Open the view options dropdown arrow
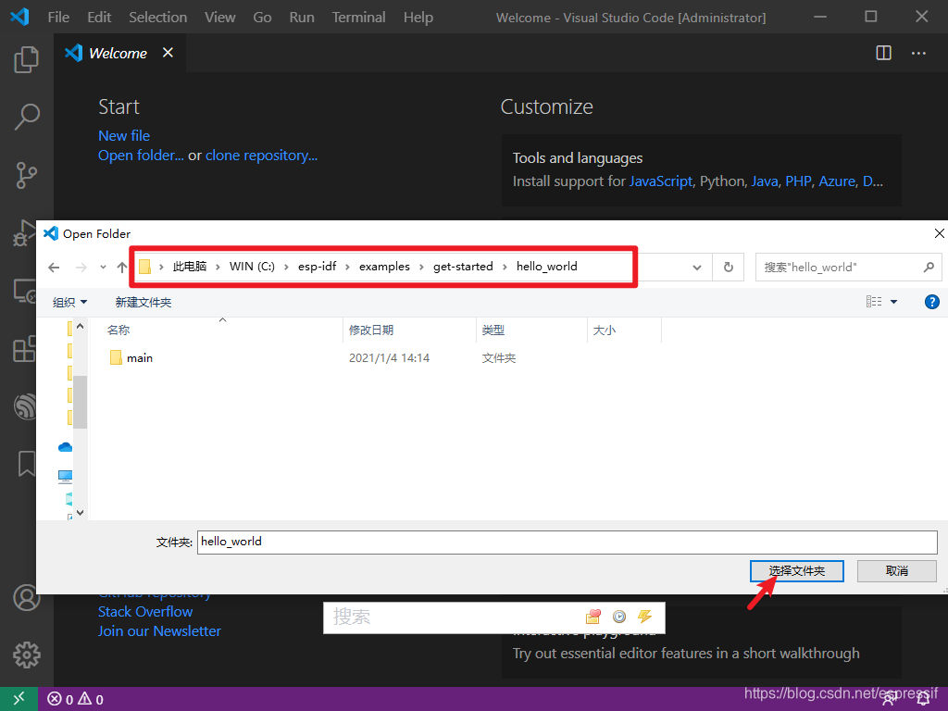This screenshot has width=948, height=711. coord(893,302)
